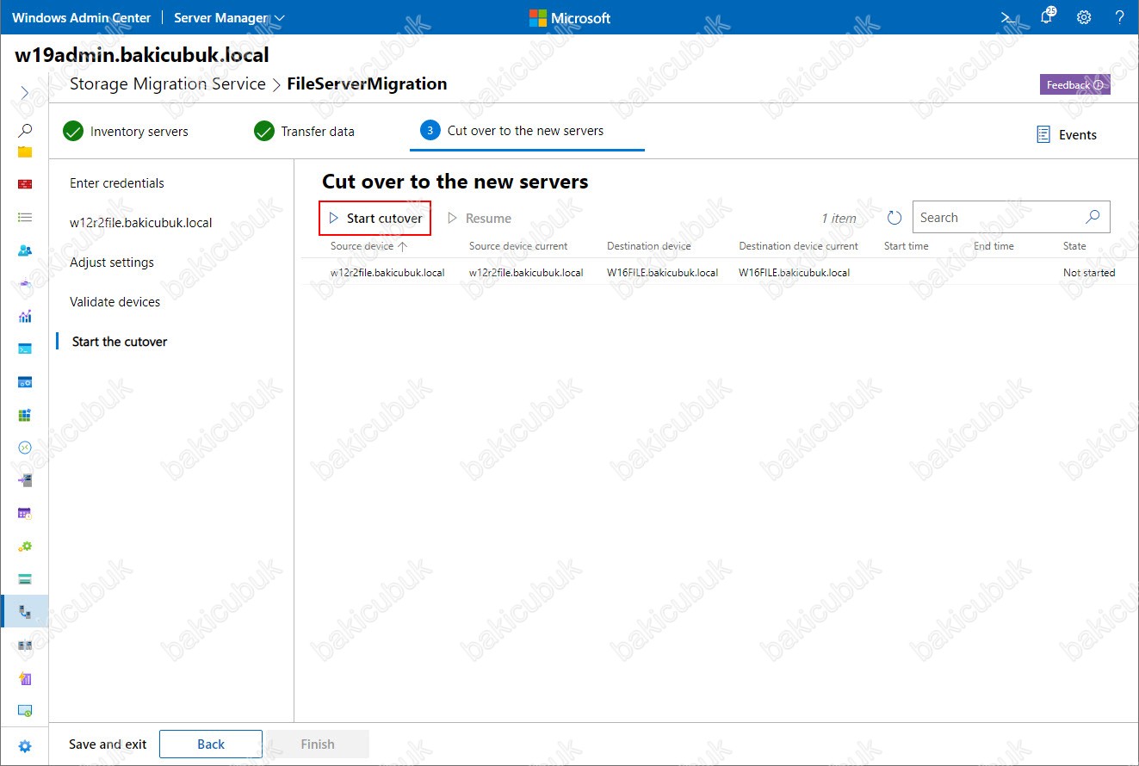The width and height of the screenshot is (1139, 766).
Task: Click the Microsoft logo
Action: click(x=569, y=17)
